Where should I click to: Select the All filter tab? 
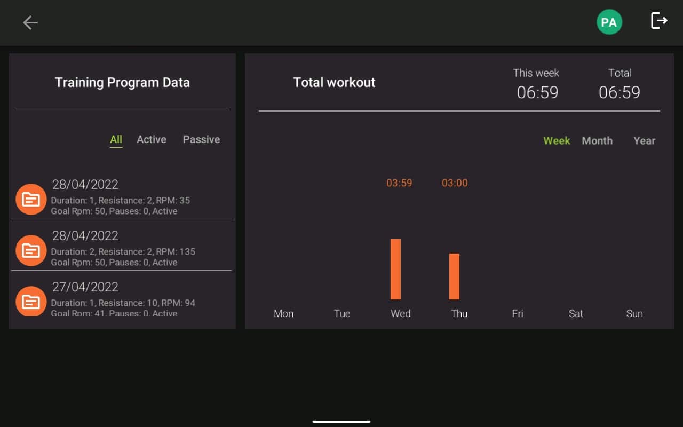[x=116, y=139]
